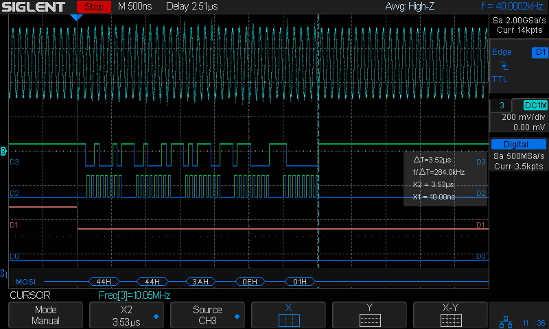Open the Source CH3 selector
The height and width of the screenshot is (329, 549).
click(207, 315)
